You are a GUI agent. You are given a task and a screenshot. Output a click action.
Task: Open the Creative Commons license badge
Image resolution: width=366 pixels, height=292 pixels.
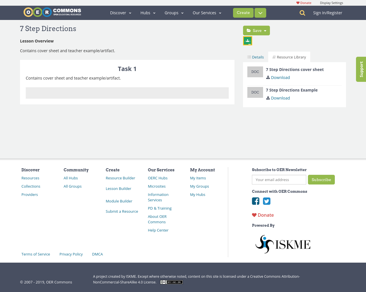coord(171,282)
